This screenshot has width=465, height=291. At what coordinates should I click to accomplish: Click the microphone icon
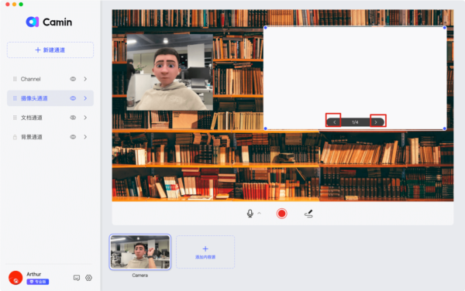point(250,214)
